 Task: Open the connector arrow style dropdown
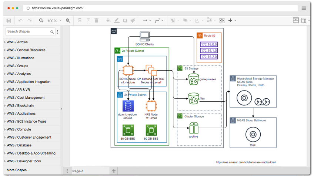(147, 20)
